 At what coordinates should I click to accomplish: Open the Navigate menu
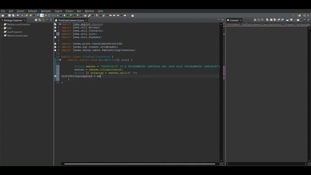point(46,11)
